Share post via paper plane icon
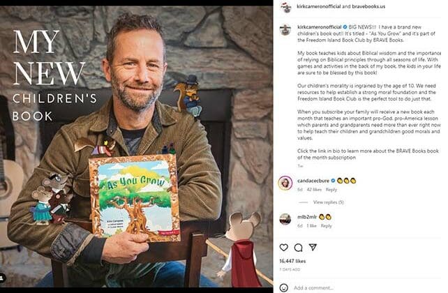 pos(313,247)
